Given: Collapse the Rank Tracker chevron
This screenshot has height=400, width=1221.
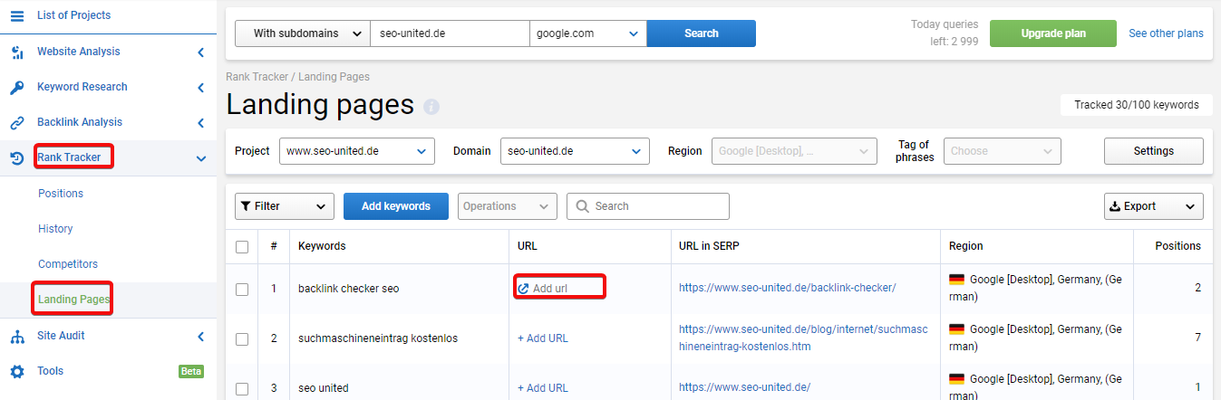Looking at the screenshot, I should 200,158.
